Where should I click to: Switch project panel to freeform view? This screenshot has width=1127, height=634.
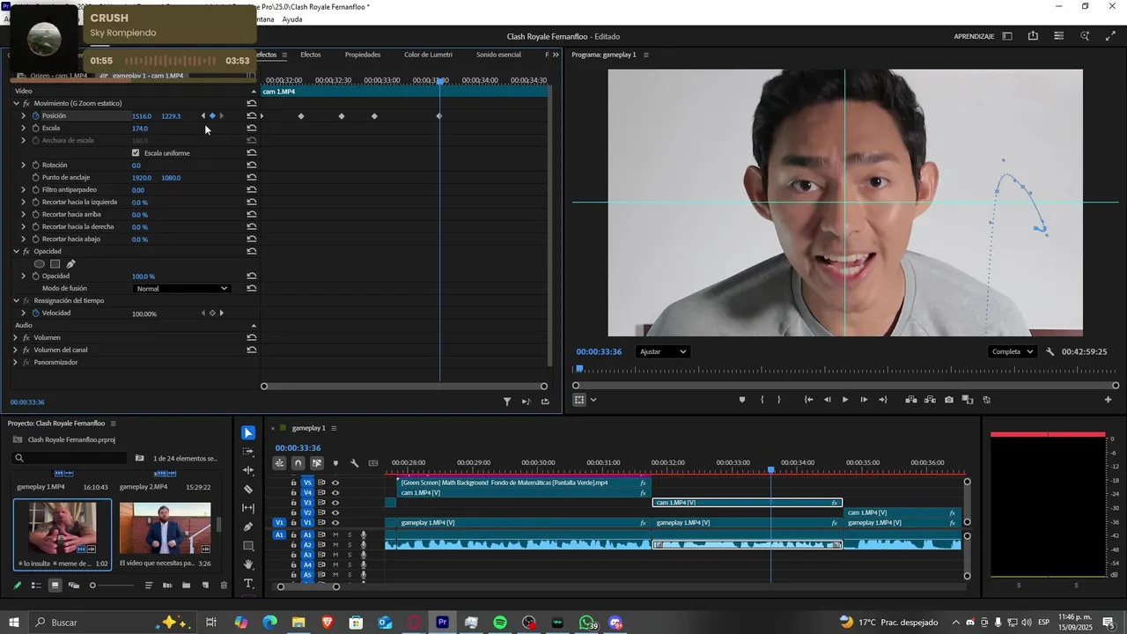74,586
